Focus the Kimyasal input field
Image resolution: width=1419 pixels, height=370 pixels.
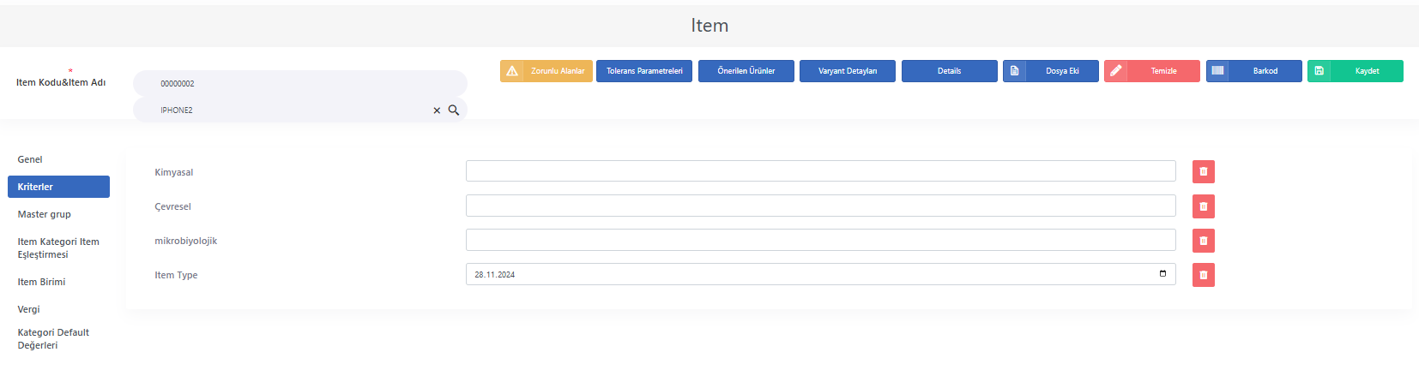(821, 171)
